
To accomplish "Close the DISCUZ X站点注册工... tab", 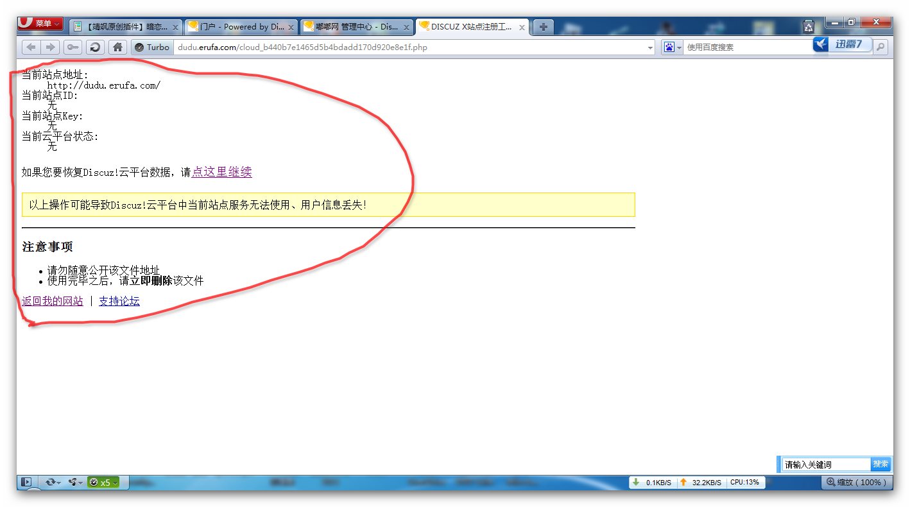I will [x=522, y=28].
